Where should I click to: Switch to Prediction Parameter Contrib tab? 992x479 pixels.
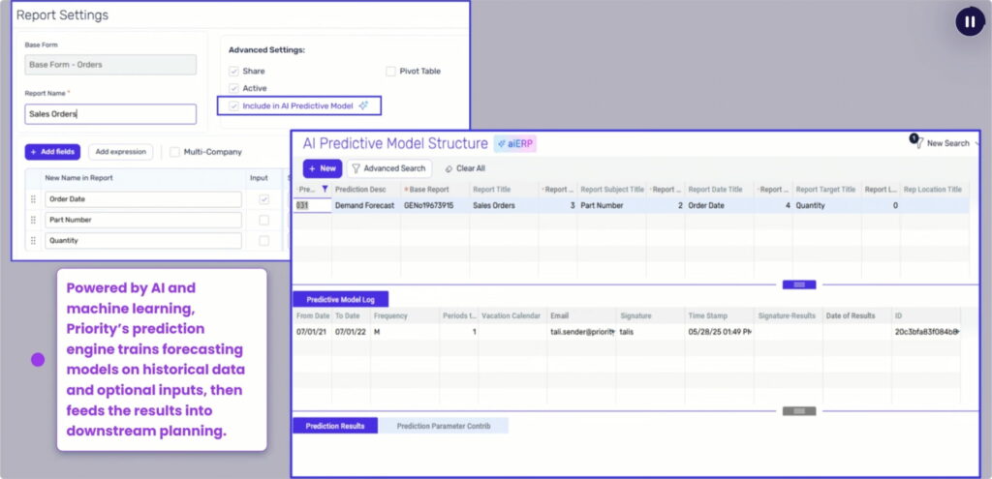click(444, 426)
